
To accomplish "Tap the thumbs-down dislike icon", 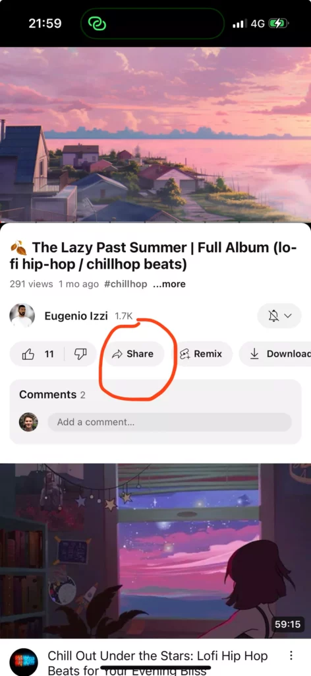I will click(80, 354).
